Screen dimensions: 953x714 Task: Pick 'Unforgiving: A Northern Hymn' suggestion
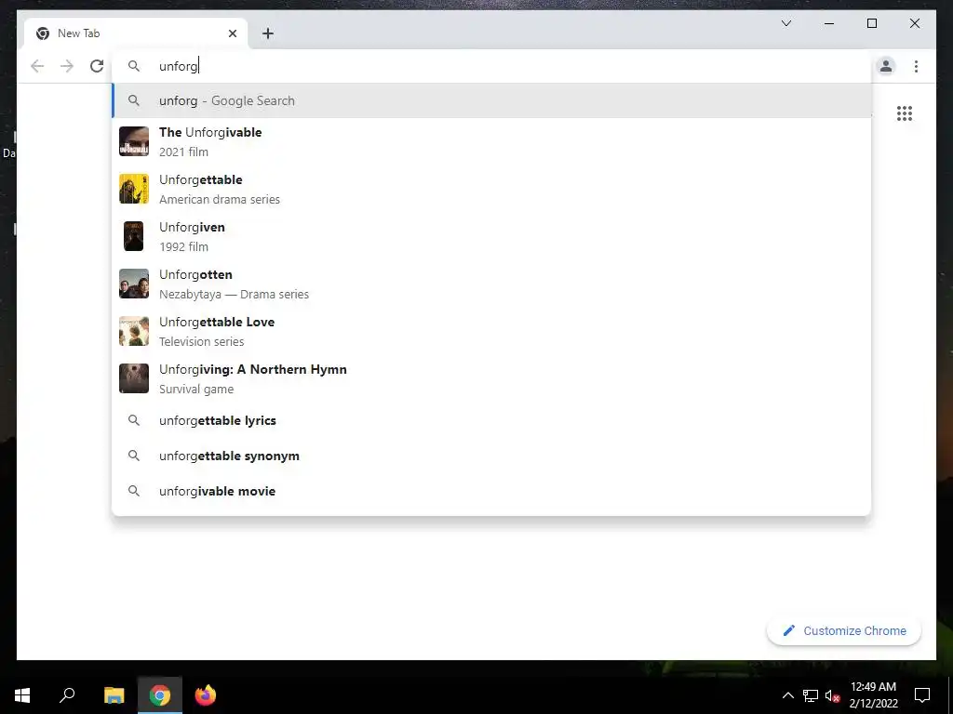[x=491, y=378]
